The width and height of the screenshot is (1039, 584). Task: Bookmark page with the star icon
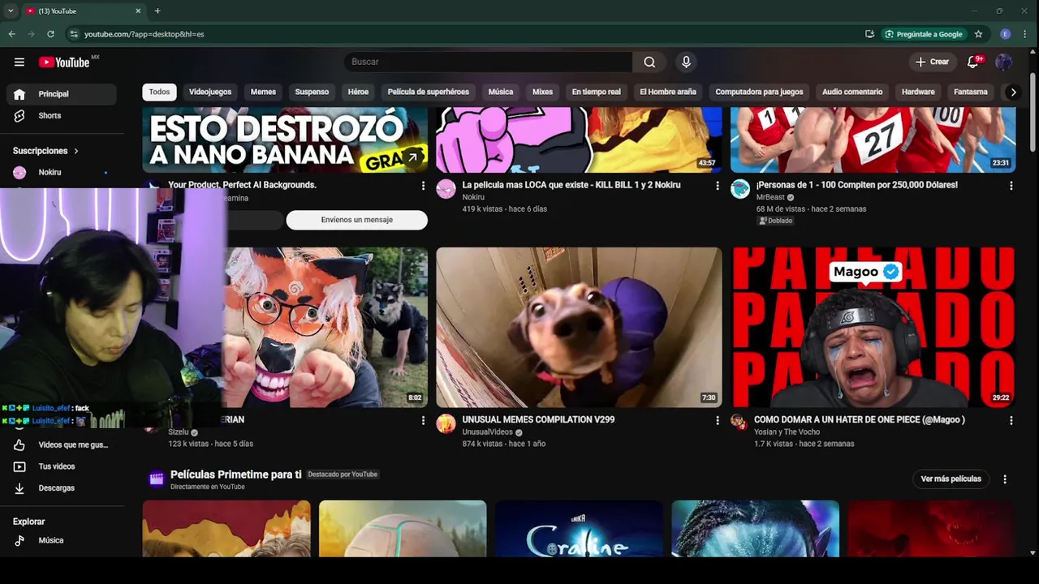pyautogui.click(x=978, y=34)
